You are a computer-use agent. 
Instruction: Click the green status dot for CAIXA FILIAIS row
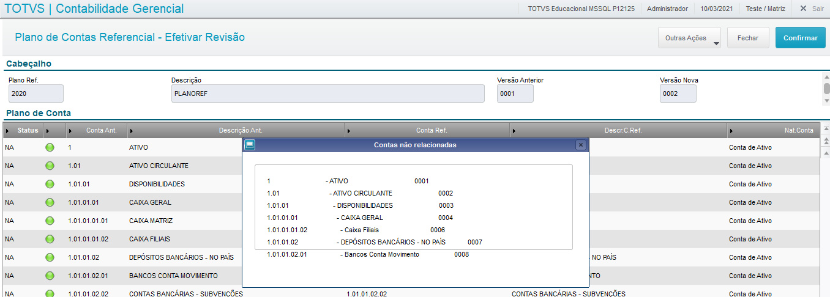pos(50,239)
